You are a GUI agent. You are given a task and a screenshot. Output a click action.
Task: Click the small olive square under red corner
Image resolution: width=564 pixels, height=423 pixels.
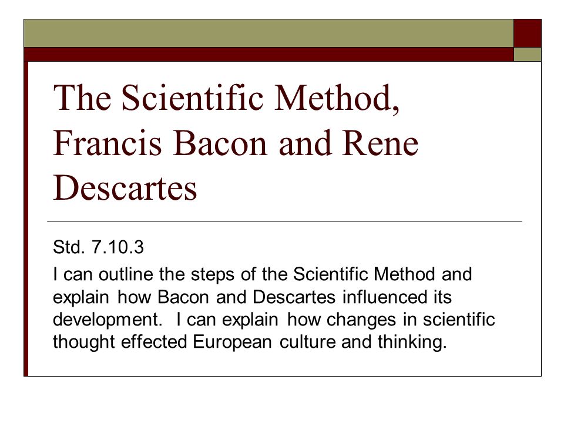point(528,54)
